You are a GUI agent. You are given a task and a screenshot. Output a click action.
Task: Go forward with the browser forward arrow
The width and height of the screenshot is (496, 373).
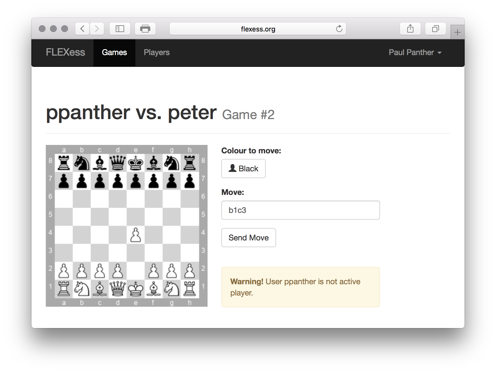(97, 29)
